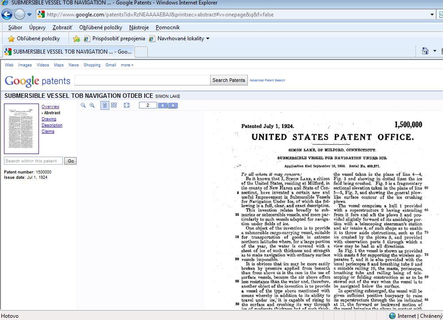Open the Úpravy menu
Image resolution: width=443 pixels, height=320 pixels.
pos(37,27)
